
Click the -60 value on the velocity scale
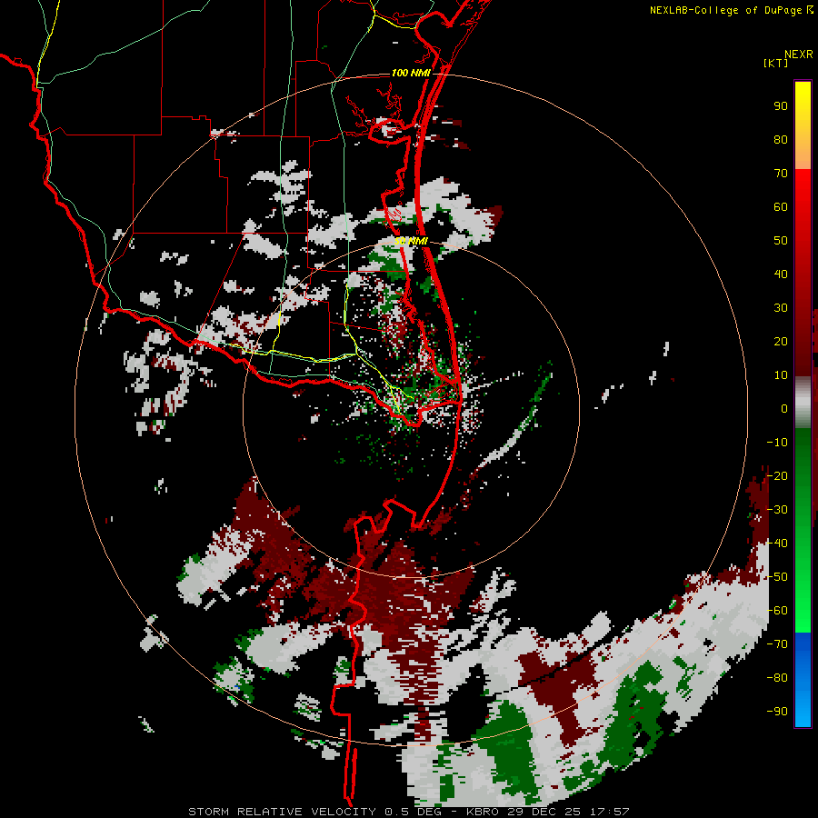click(777, 611)
